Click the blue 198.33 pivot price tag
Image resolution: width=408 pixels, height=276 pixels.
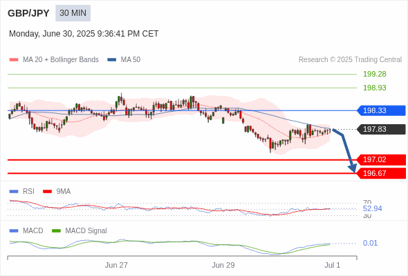[381, 110]
